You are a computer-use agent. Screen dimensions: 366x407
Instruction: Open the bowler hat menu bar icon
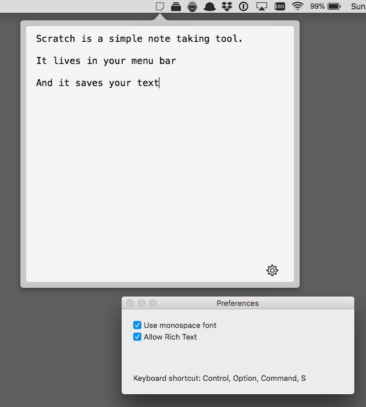209,7
